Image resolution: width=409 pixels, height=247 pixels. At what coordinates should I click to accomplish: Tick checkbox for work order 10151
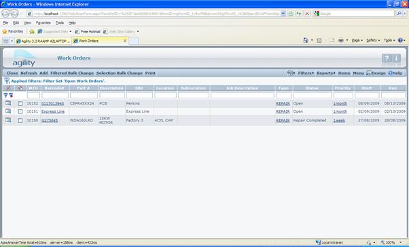20,111
